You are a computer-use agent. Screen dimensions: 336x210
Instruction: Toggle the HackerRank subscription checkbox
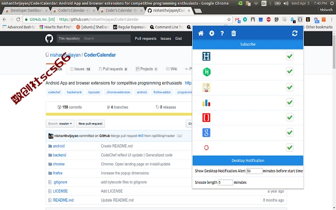290,71
